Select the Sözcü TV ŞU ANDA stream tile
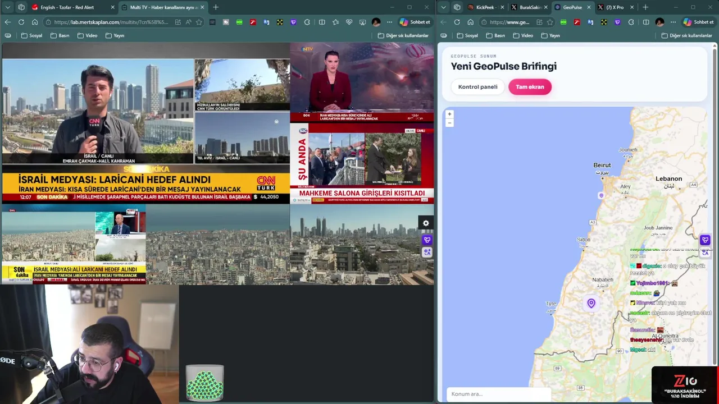 tap(362, 163)
